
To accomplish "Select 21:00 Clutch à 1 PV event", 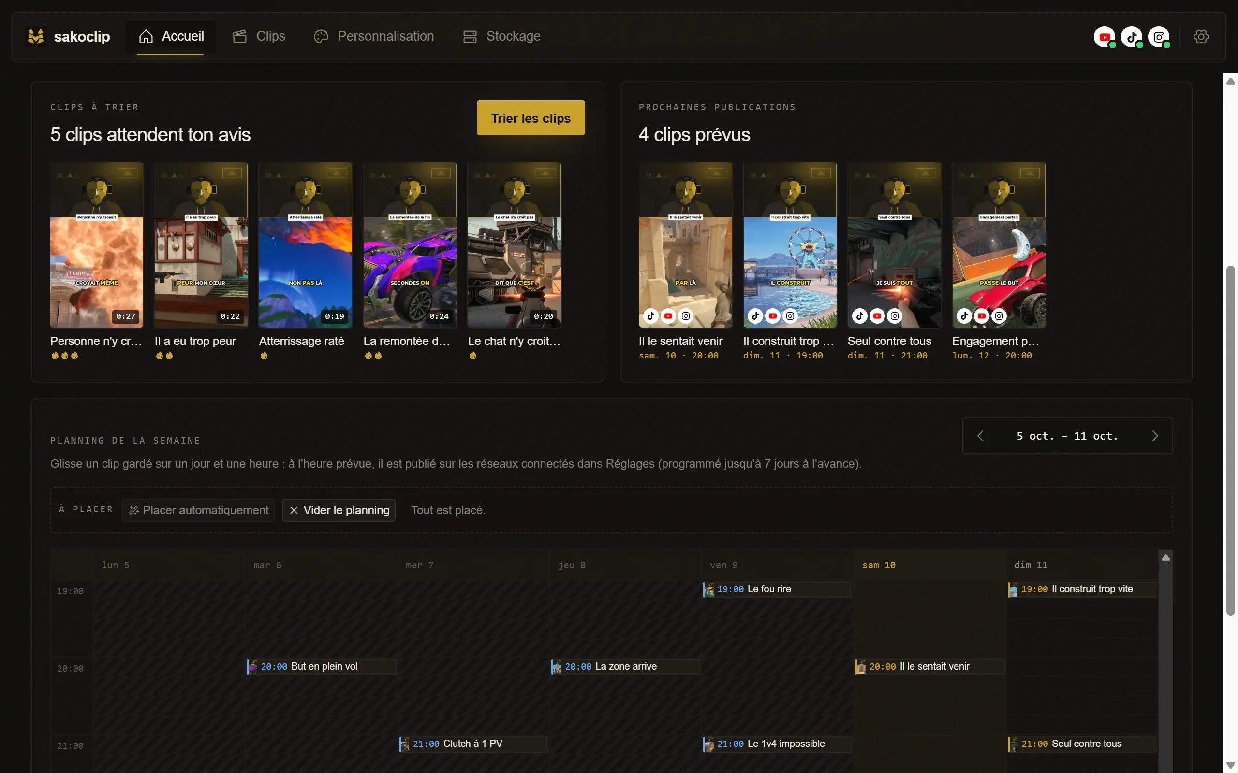I will click(x=473, y=744).
